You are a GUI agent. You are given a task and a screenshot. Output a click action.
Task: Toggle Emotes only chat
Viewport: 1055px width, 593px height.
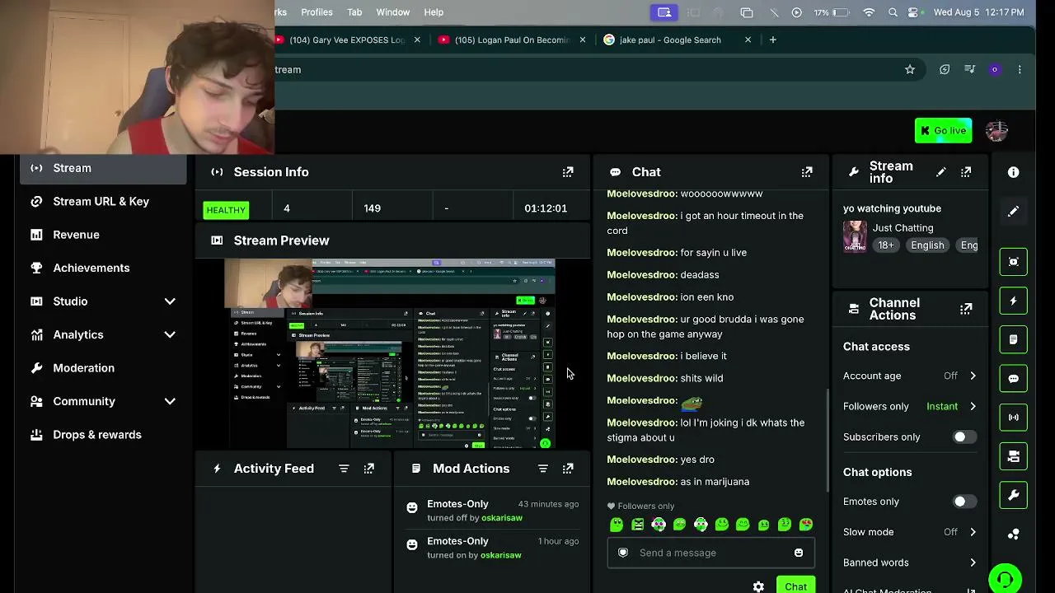pyautogui.click(x=964, y=502)
